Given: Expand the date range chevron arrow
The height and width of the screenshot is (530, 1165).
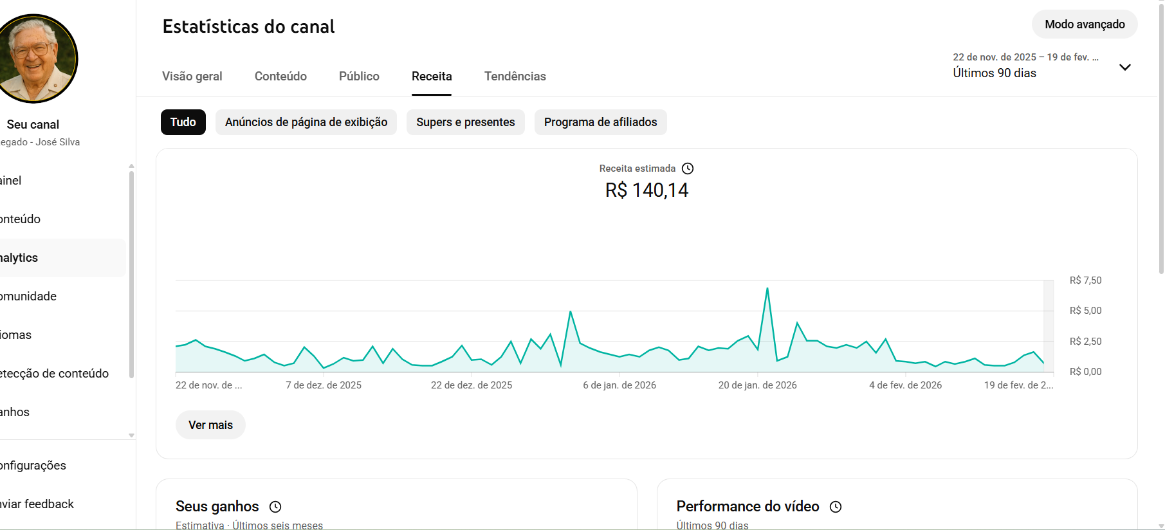Looking at the screenshot, I should (1124, 68).
